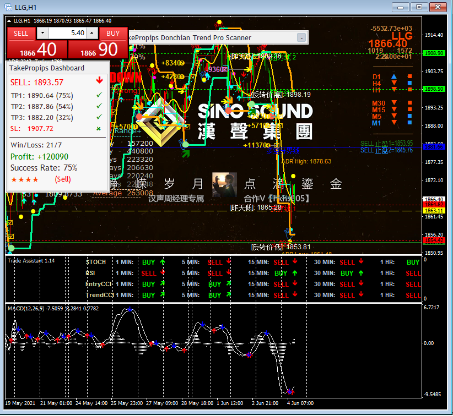
Task: Maximize the LLG,H1 chart window
Action: [419, 7]
